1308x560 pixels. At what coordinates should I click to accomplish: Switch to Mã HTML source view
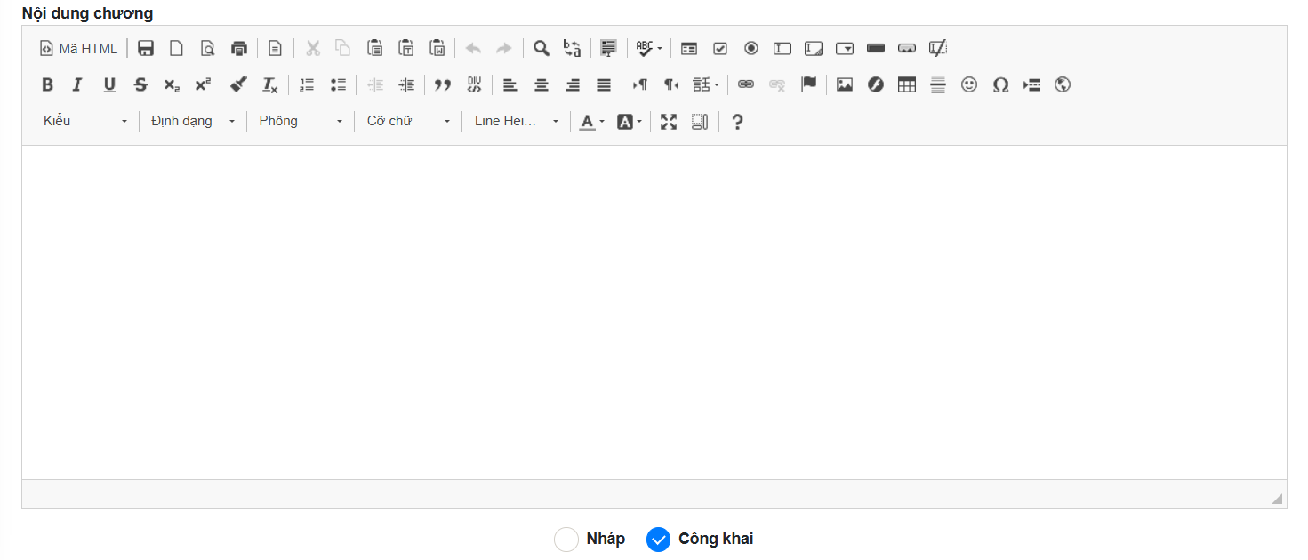click(x=78, y=48)
